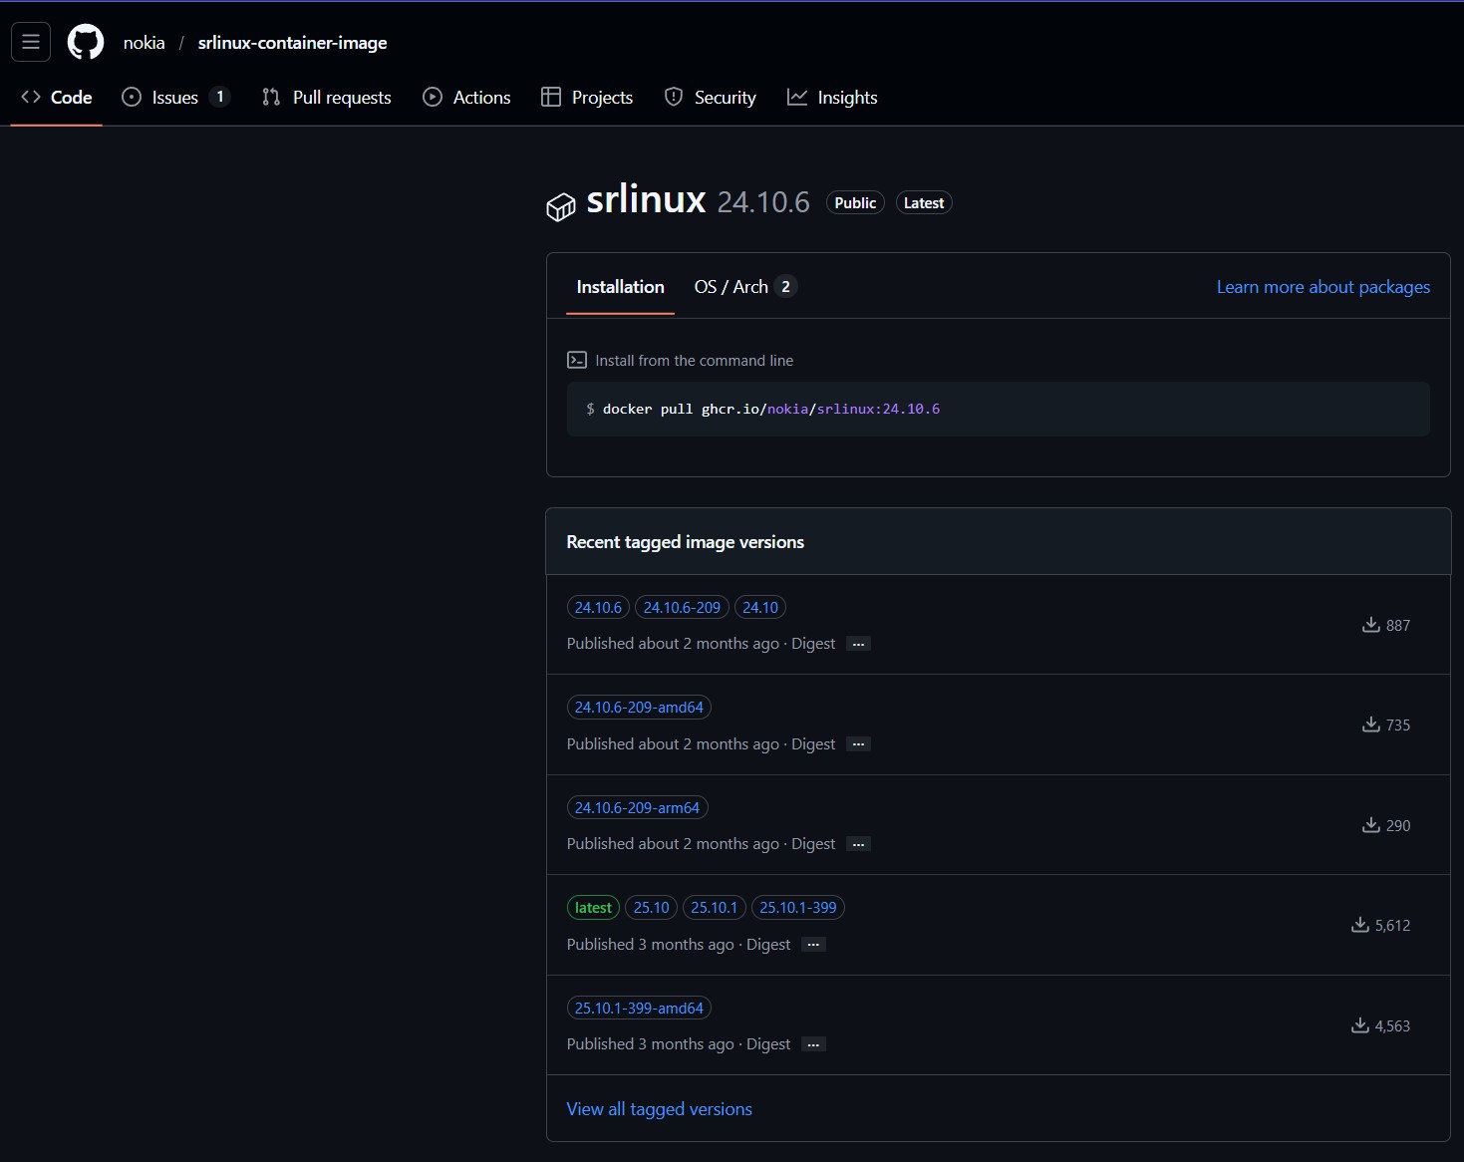Click the Insights graph icon
This screenshot has height=1162, width=1464.
797,97
